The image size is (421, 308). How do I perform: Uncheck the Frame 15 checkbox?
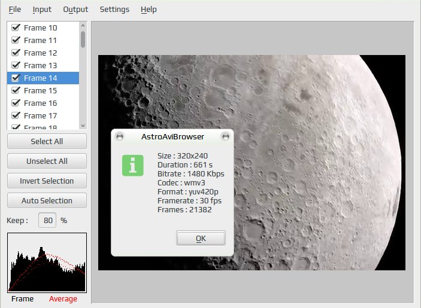[x=16, y=90]
